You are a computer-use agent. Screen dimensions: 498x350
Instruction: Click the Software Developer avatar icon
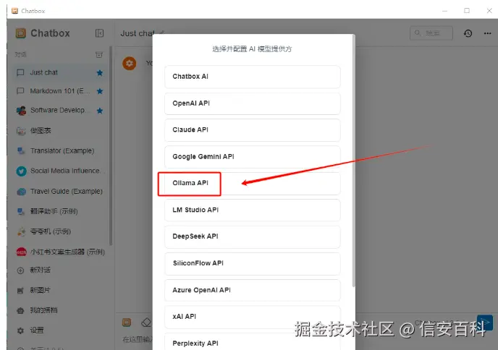pyautogui.click(x=21, y=111)
